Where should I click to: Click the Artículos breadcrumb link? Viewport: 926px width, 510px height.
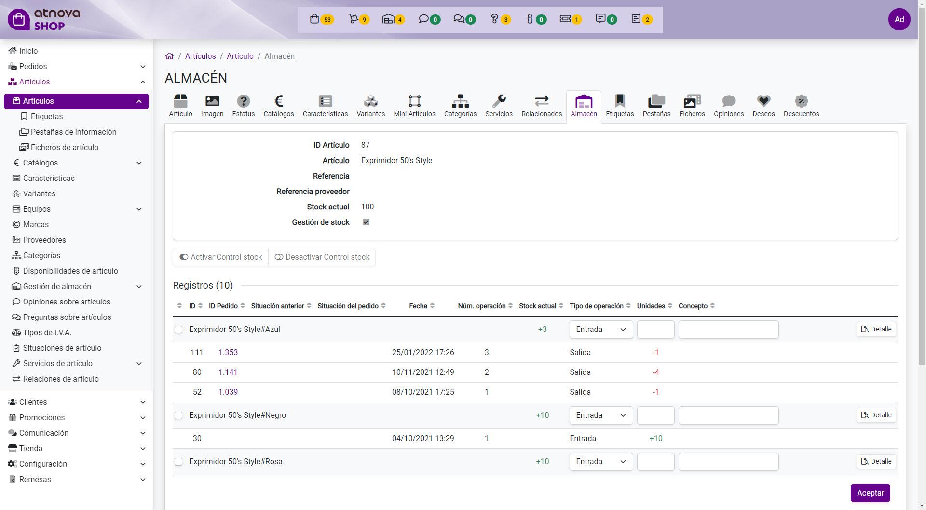[201, 56]
